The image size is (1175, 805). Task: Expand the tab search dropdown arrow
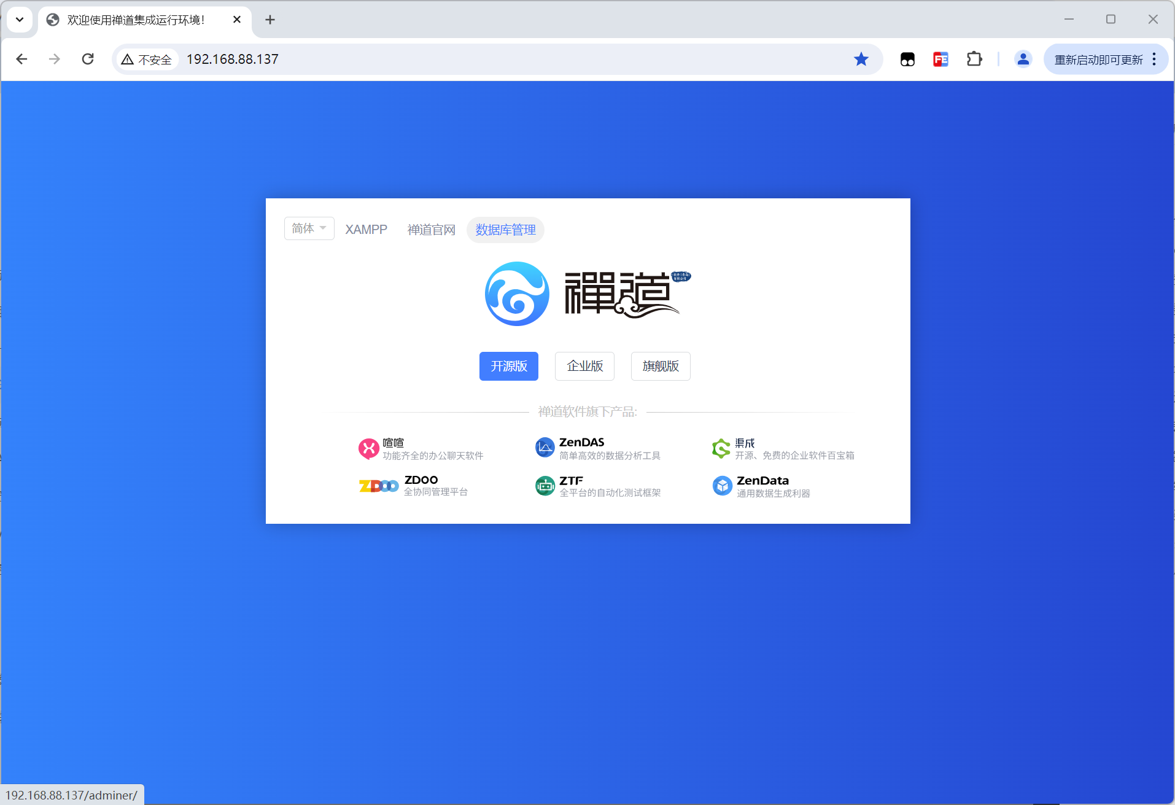pos(20,20)
